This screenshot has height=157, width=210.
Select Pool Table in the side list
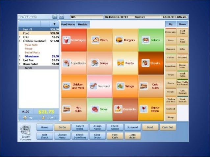(x=182, y=75)
